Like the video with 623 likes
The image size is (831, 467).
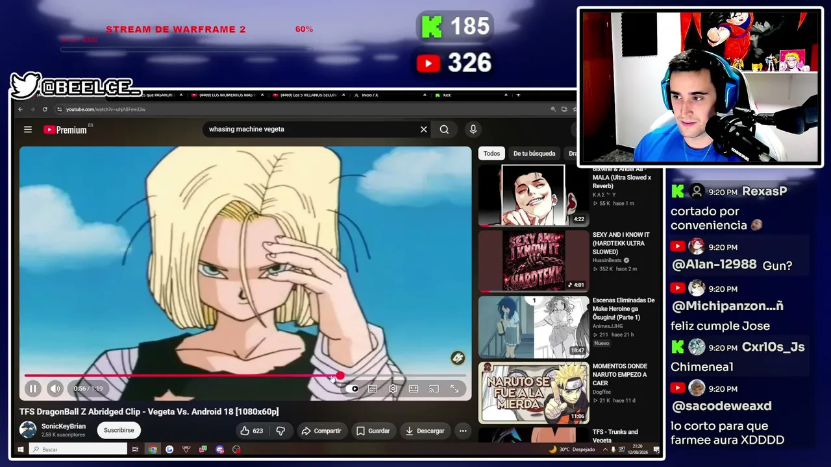click(251, 431)
